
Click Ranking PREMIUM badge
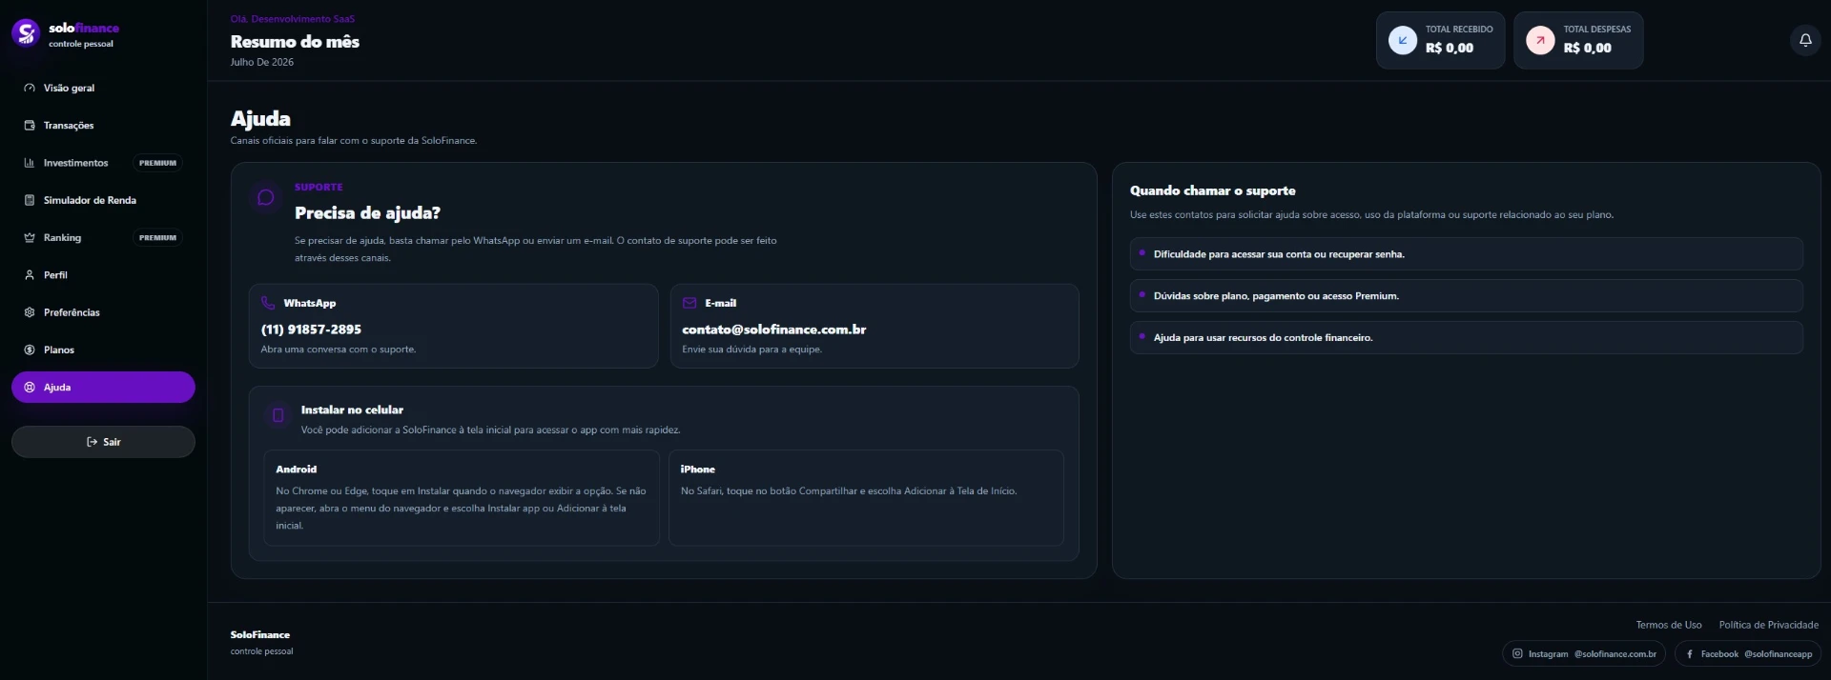[x=157, y=238]
